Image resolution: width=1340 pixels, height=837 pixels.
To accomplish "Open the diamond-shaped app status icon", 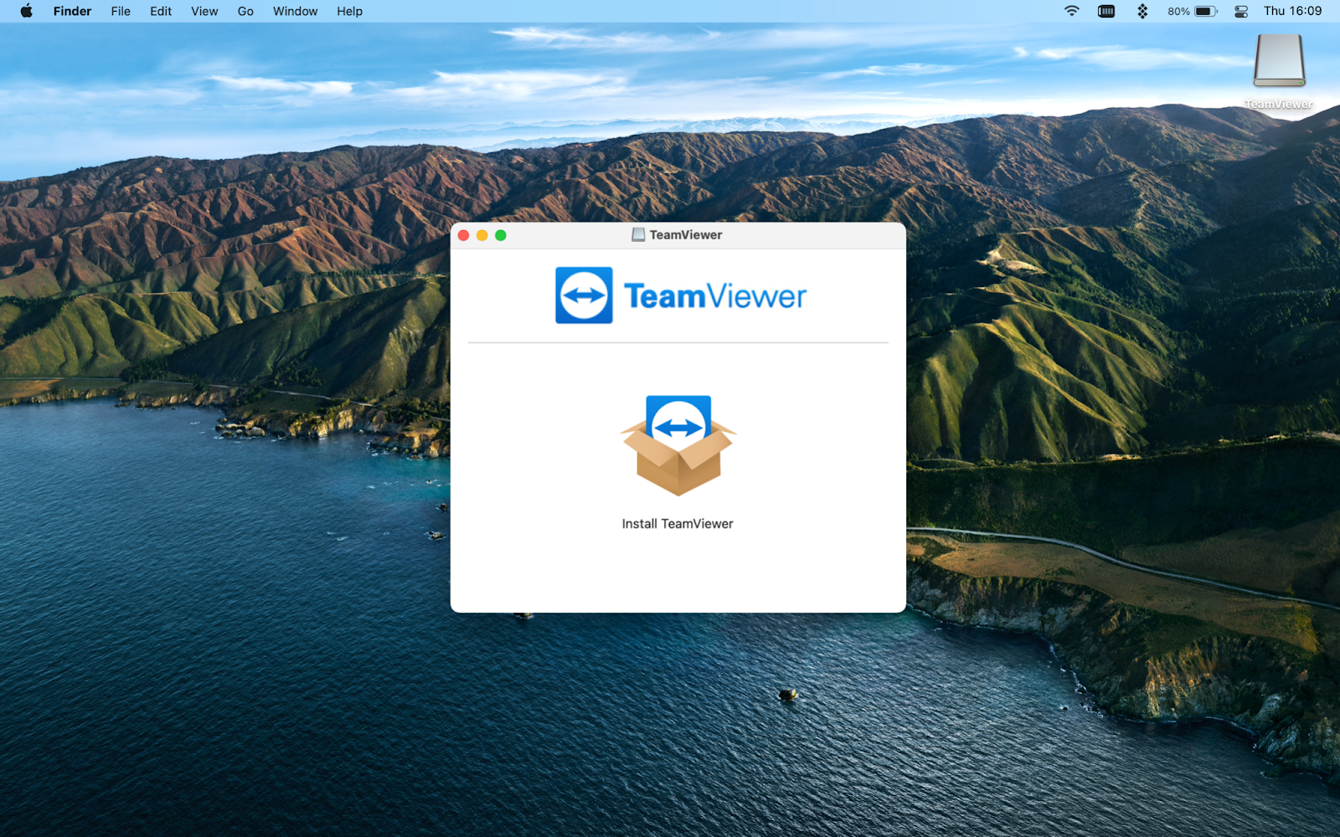I will click(1142, 11).
